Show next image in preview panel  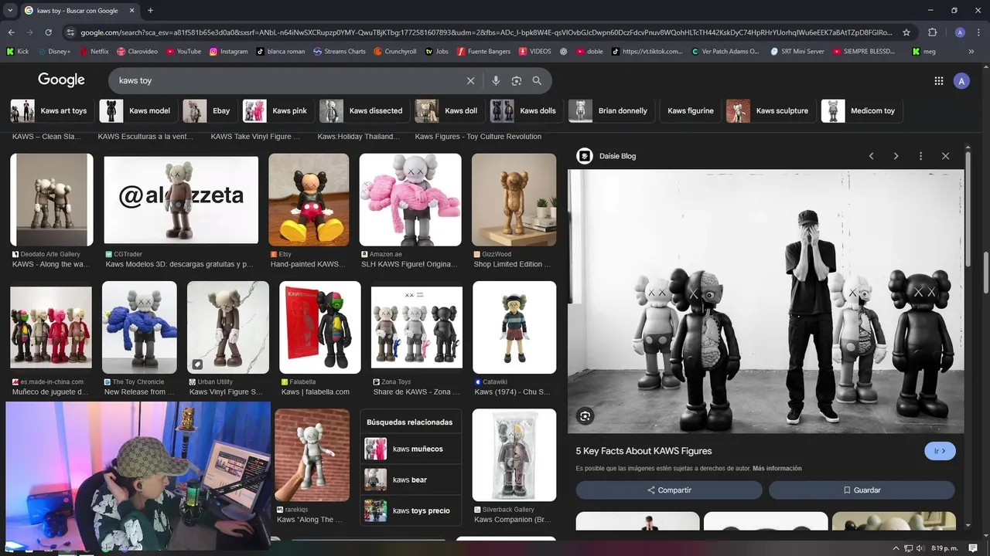tap(896, 156)
